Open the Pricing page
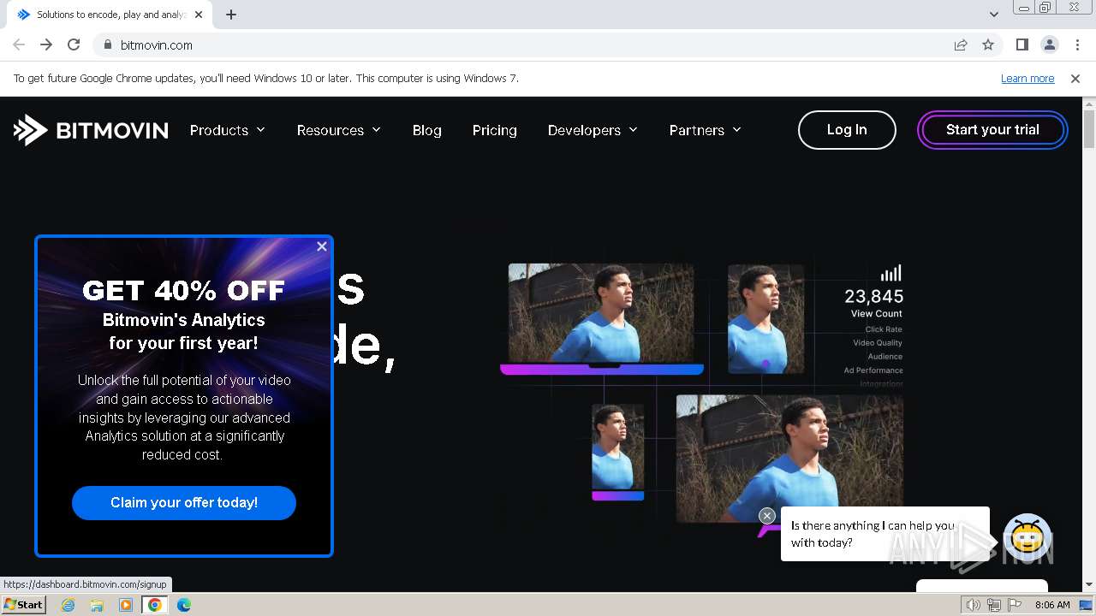Viewport: 1096px width, 616px height. pos(495,130)
